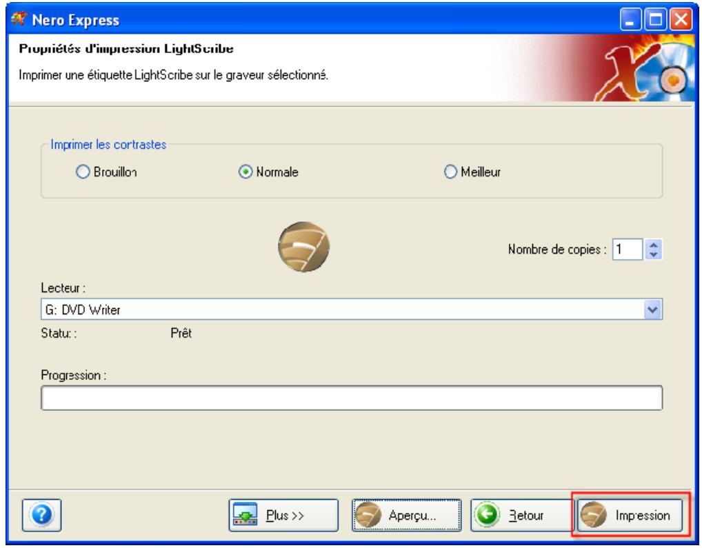Click the Nombre de copies input field
This screenshot has width=702, height=548.
[x=628, y=249]
